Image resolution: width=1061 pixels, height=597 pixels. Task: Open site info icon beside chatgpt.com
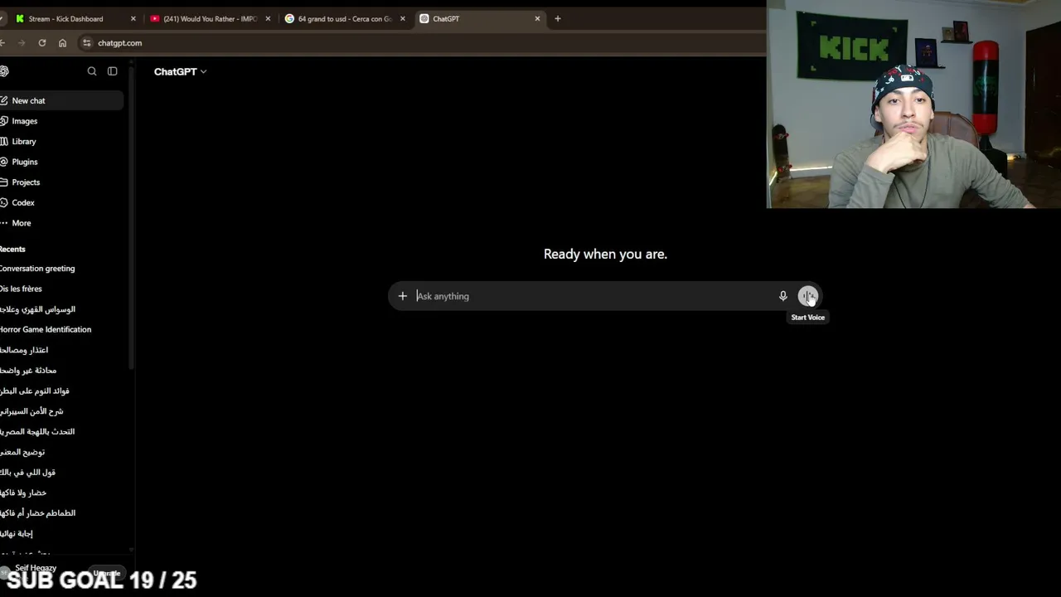coord(87,43)
